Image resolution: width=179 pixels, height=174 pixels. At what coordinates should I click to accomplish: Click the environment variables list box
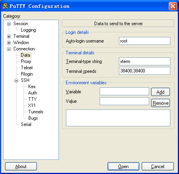coord(118,118)
